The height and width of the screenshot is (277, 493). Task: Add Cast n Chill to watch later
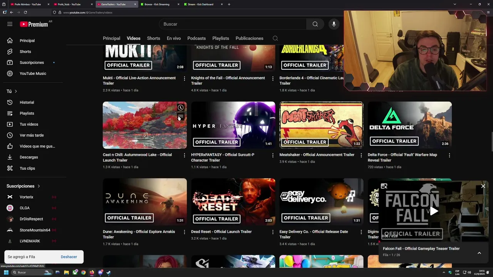(x=180, y=108)
